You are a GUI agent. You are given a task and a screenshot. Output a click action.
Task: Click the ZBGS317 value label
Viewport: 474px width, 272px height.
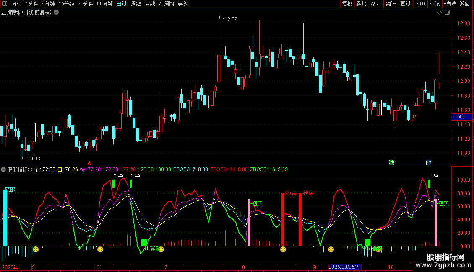click(x=190, y=169)
